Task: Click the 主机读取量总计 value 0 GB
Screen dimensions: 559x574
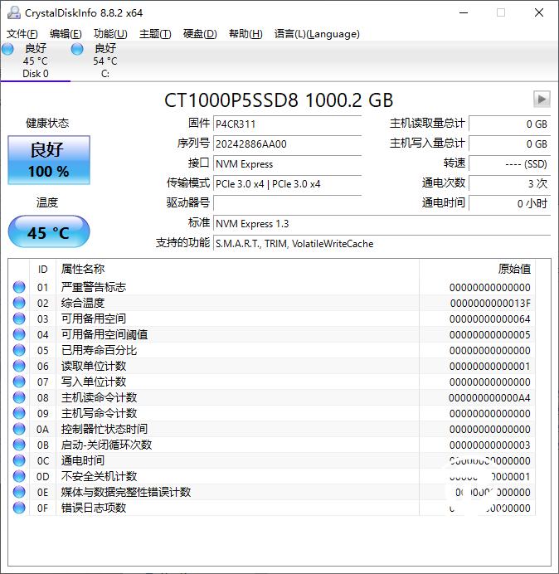Action: (x=509, y=124)
